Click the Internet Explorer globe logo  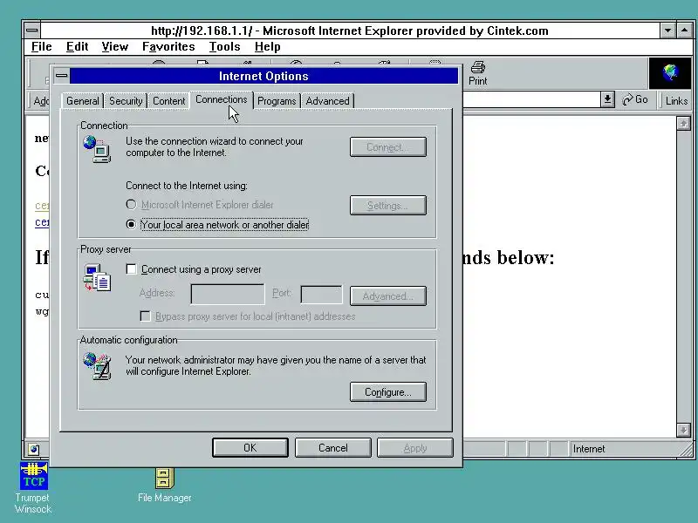pos(670,73)
